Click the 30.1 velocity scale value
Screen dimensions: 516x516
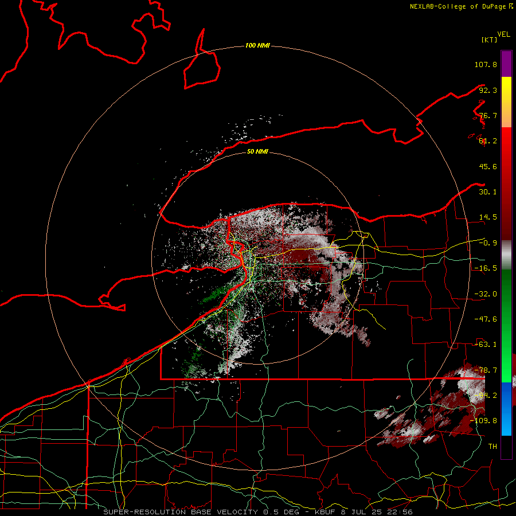point(488,192)
